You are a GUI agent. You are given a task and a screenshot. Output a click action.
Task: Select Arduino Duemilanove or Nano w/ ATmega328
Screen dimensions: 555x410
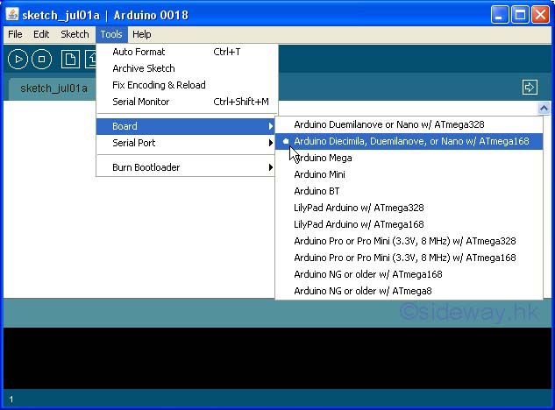[409, 124]
